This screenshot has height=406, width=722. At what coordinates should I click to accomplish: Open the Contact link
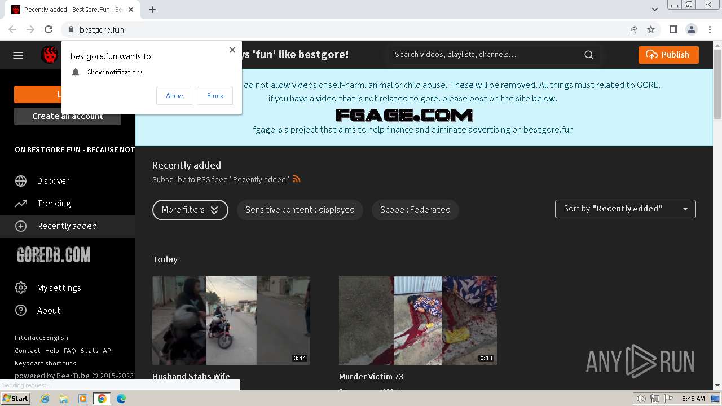click(28, 351)
